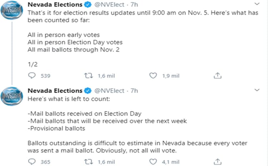Open the first tweet's 7h timestamp
The height and width of the screenshot is (166, 268).
tap(134, 4)
